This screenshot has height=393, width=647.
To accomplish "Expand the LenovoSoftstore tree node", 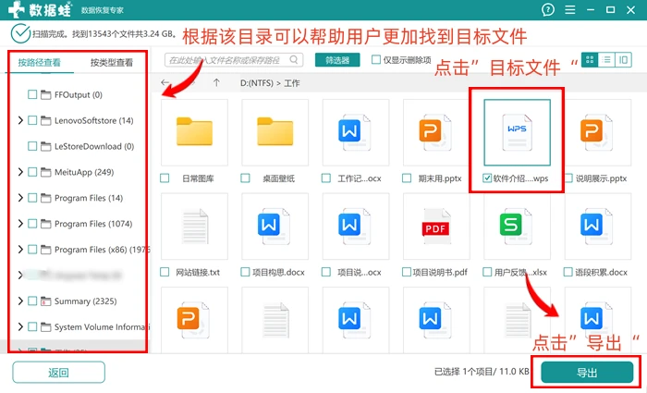I will (x=20, y=120).
